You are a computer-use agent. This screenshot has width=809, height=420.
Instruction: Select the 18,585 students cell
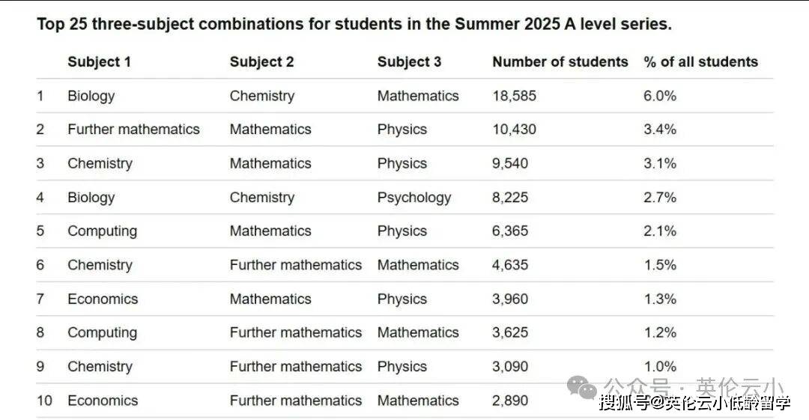pyautogui.click(x=514, y=96)
